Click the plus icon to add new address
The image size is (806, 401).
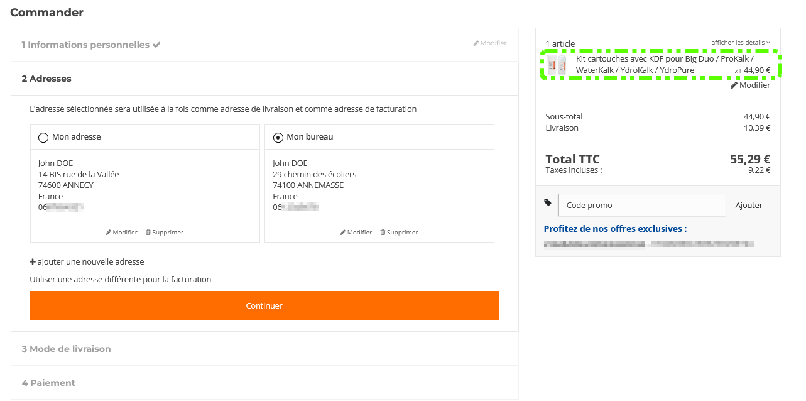33,262
